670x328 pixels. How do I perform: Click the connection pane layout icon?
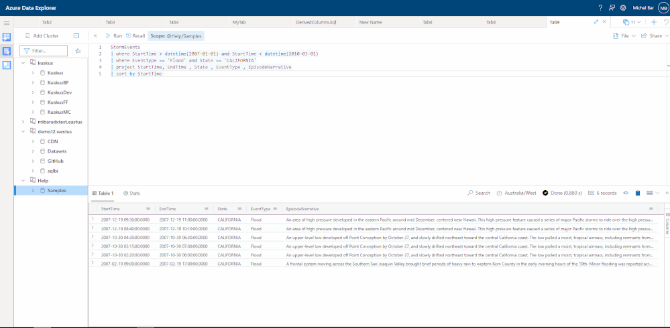coord(76,36)
